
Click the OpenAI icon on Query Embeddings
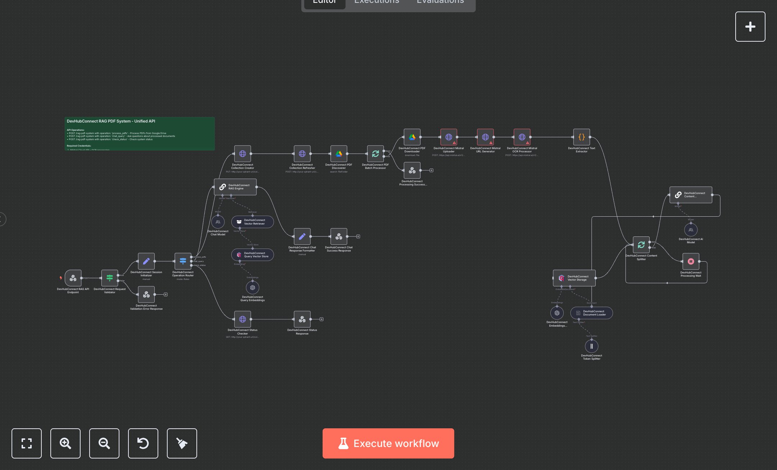[253, 287]
